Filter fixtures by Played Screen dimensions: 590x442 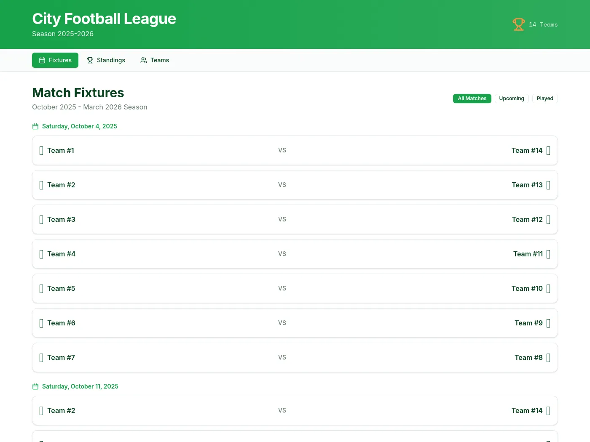[545, 99]
